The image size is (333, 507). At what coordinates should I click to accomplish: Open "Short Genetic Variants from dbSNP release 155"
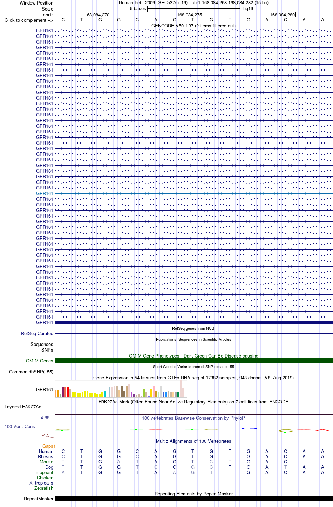[x=193, y=367]
